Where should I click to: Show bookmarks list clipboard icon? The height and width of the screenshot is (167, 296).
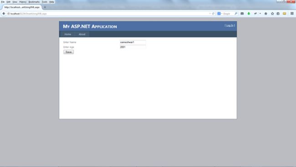[278, 14]
